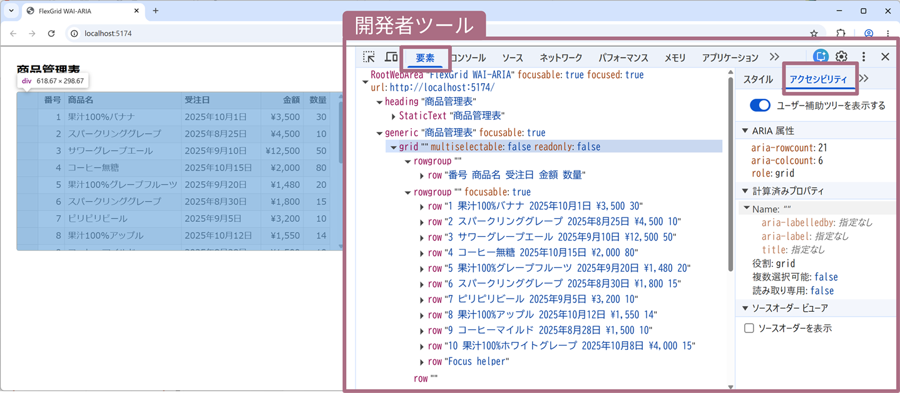Collapse RootWebArea tree node

click(x=365, y=81)
